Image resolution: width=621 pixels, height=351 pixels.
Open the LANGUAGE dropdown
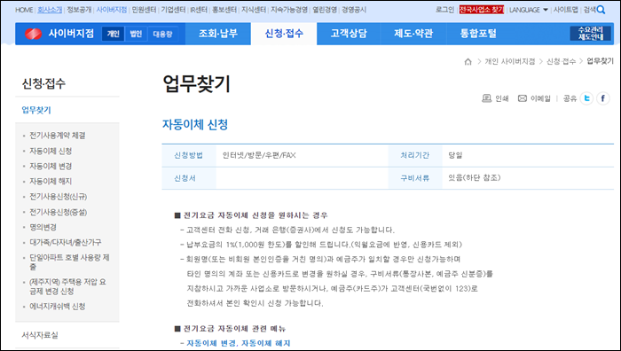pyautogui.click(x=529, y=10)
